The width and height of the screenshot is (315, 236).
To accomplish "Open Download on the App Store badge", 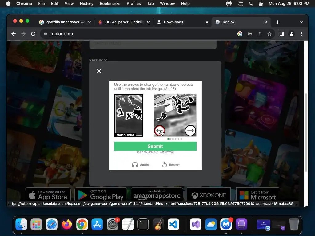I will (x=48, y=195).
